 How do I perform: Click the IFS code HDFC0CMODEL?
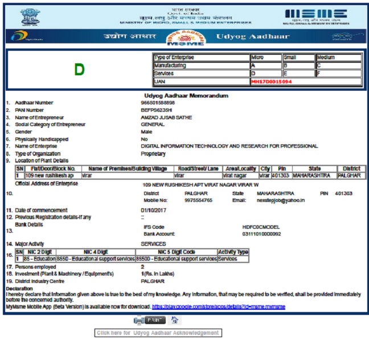[262, 226]
